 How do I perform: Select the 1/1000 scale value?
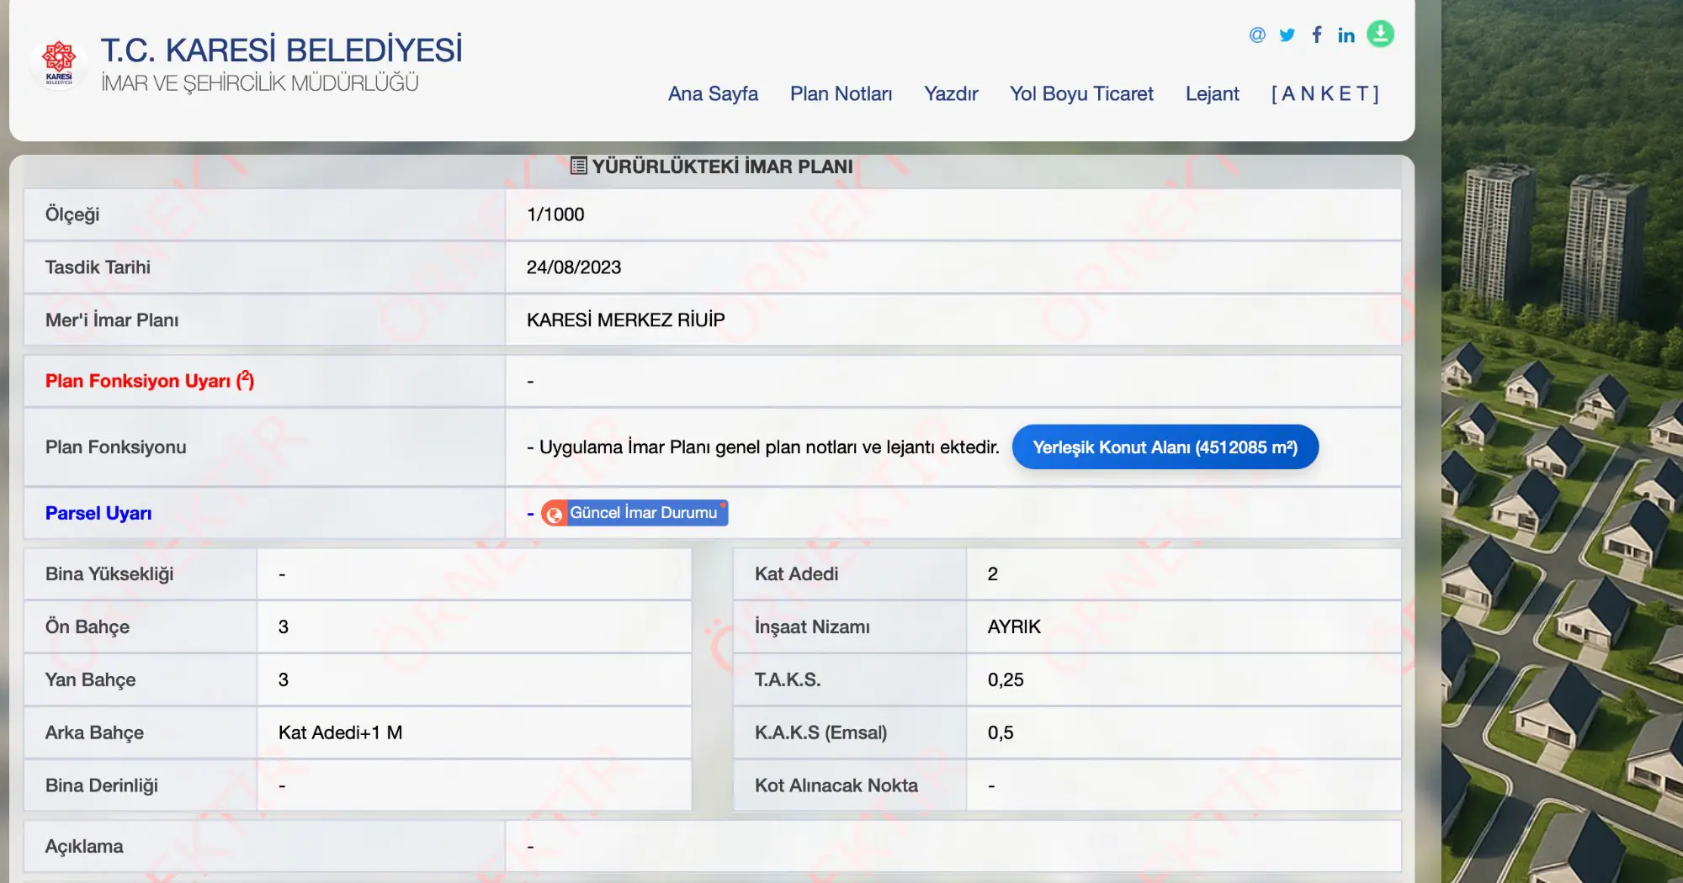pyautogui.click(x=555, y=214)
